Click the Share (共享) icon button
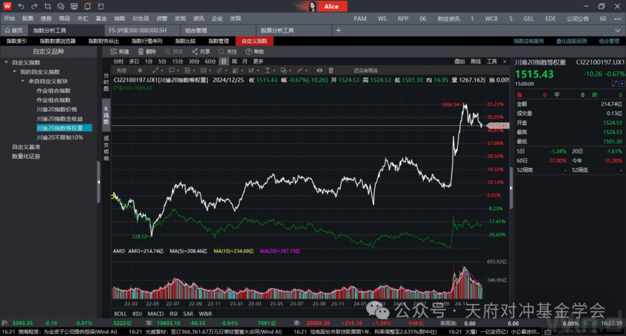Image resolution: width=626 pixels, height=336 pixels. pos(201,52)
